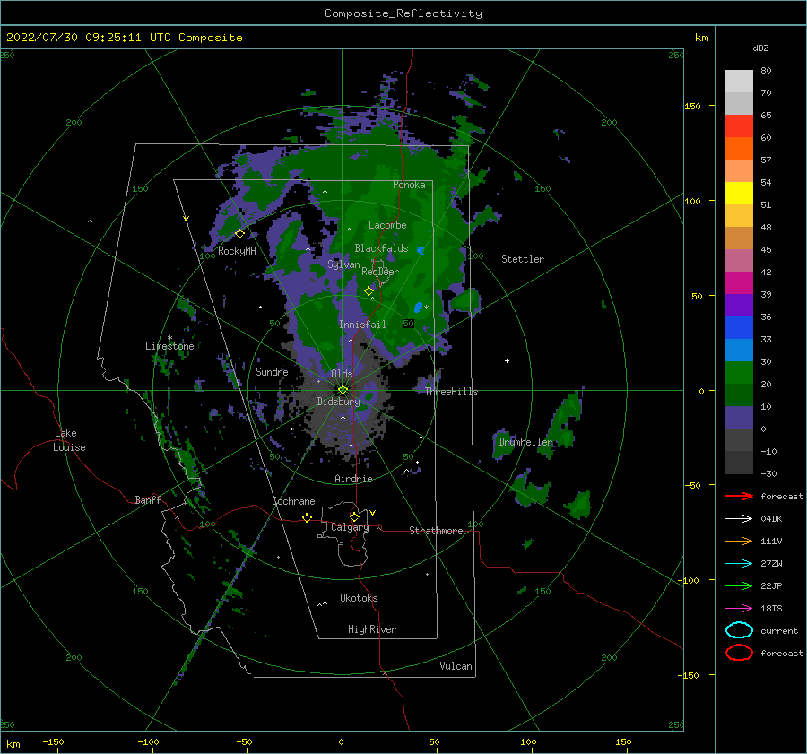The width and height of the screenshot is (807, 754).
Task: Click the red 'forecast' ellipse legend icon
Action: (x=739, y=653)
